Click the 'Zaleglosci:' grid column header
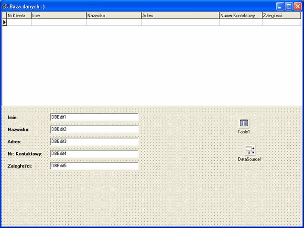The height and width of the screenshot is (228, 304). click(281, 16)
